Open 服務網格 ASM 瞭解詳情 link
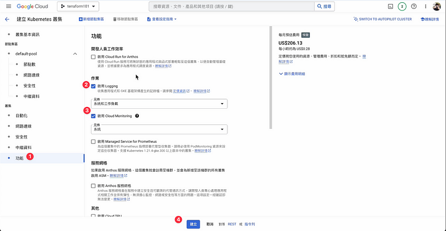The width and height of the screenshot is (446, 231). click(x=118, y=175)
